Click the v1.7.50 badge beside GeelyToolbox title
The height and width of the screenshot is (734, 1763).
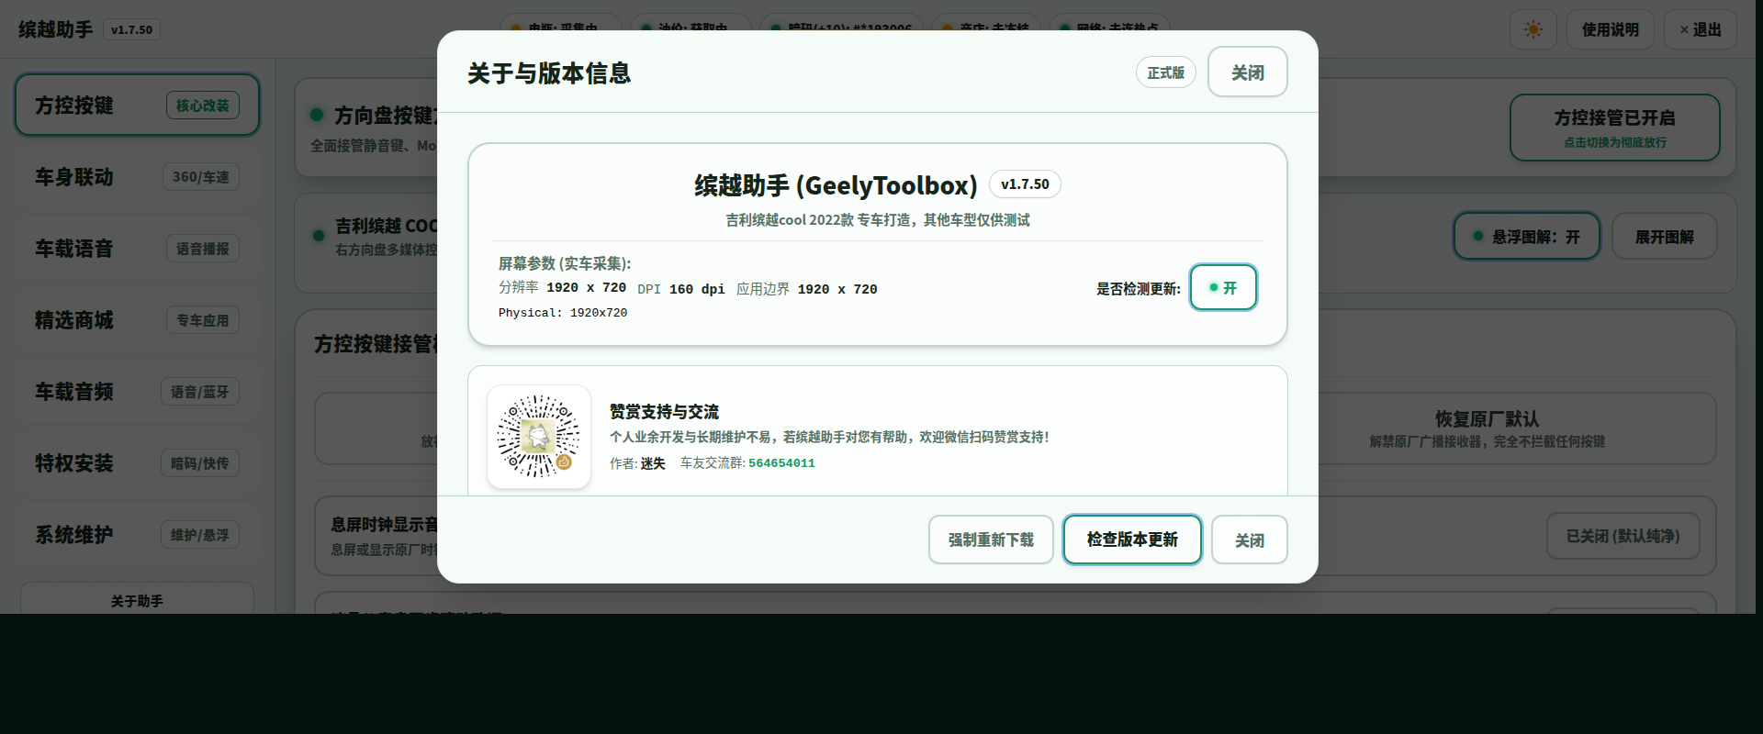pos(1025,184)
